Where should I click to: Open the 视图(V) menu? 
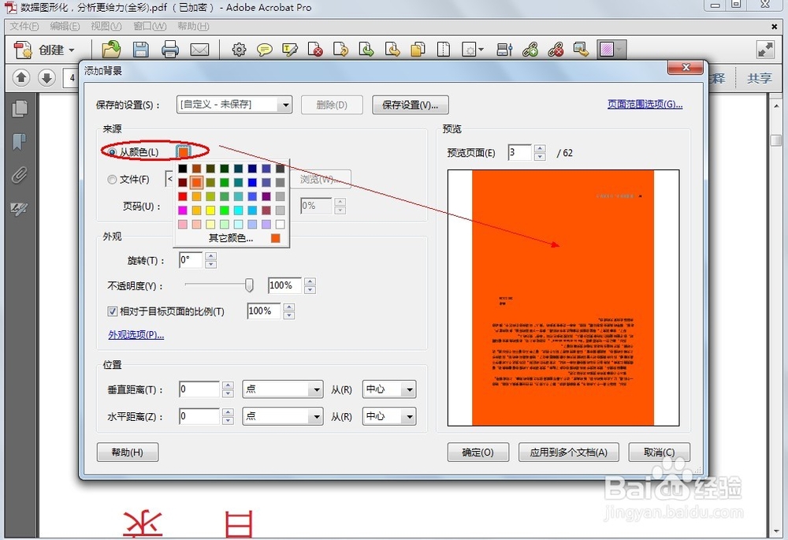[106, 26]
